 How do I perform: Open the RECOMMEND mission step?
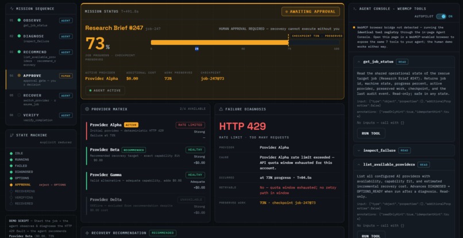tap(41, 58)
